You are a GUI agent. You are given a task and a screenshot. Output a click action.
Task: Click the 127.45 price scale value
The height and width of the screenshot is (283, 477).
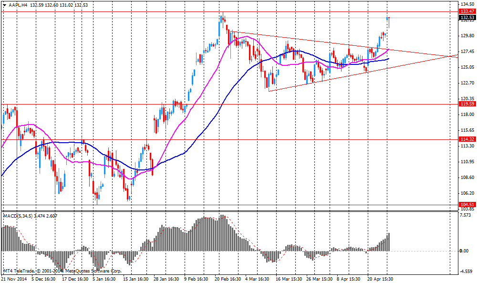(467, 52)
